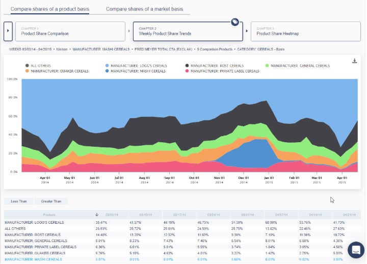Click the Nielsen data source text
The width and height of the screenshot is (367, 264).
coord(62,49)
